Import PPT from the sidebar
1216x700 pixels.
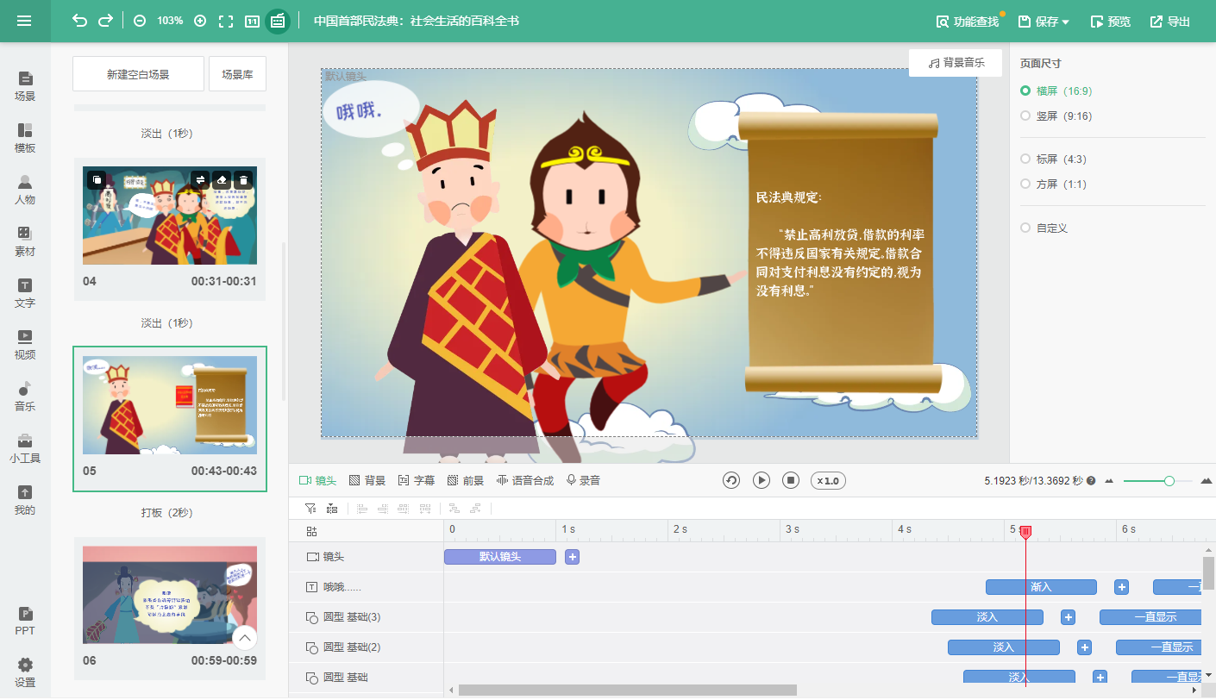[x=25, y=621]
